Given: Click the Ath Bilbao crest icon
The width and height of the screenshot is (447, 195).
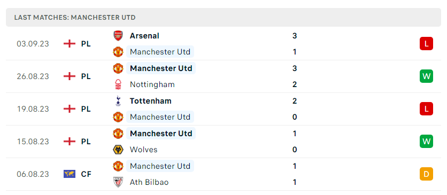Looking at the screenshot, I should click(x=118, y=182).
